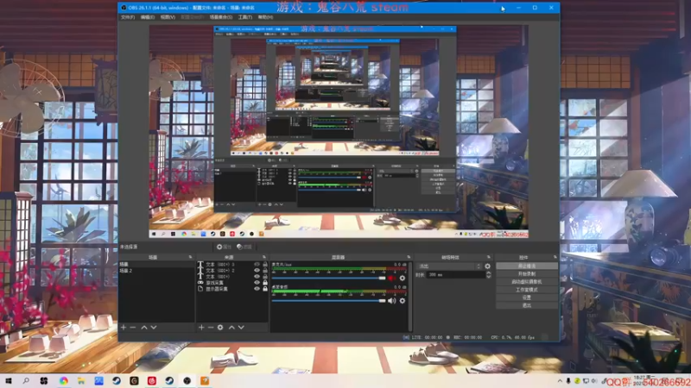Open the 工具(T) menu
Screen dimensions: 691x388
pyautogui.click(x=245, y=17)
